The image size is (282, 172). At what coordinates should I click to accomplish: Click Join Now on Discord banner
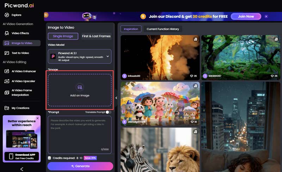pos(246,16)
